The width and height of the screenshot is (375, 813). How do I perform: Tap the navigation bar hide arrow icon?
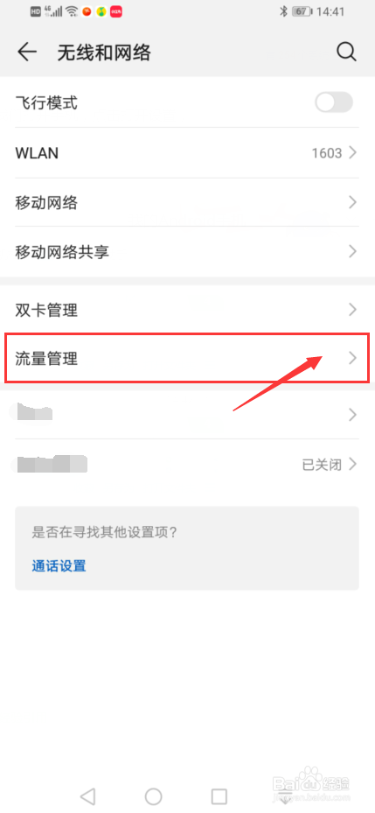click(284, 796)
